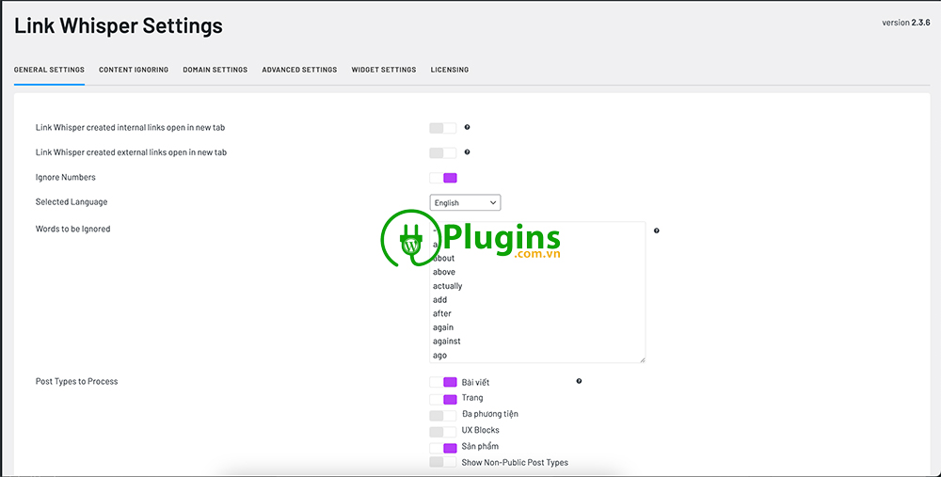Enable external links open in new tab

pos(442,152)
